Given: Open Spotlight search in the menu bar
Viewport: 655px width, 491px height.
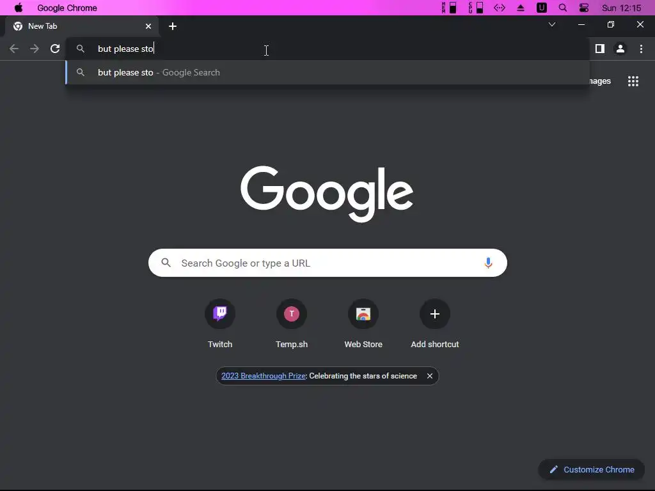Looking at the screenshot, I should pyautogui.click(x=563, y=8).
